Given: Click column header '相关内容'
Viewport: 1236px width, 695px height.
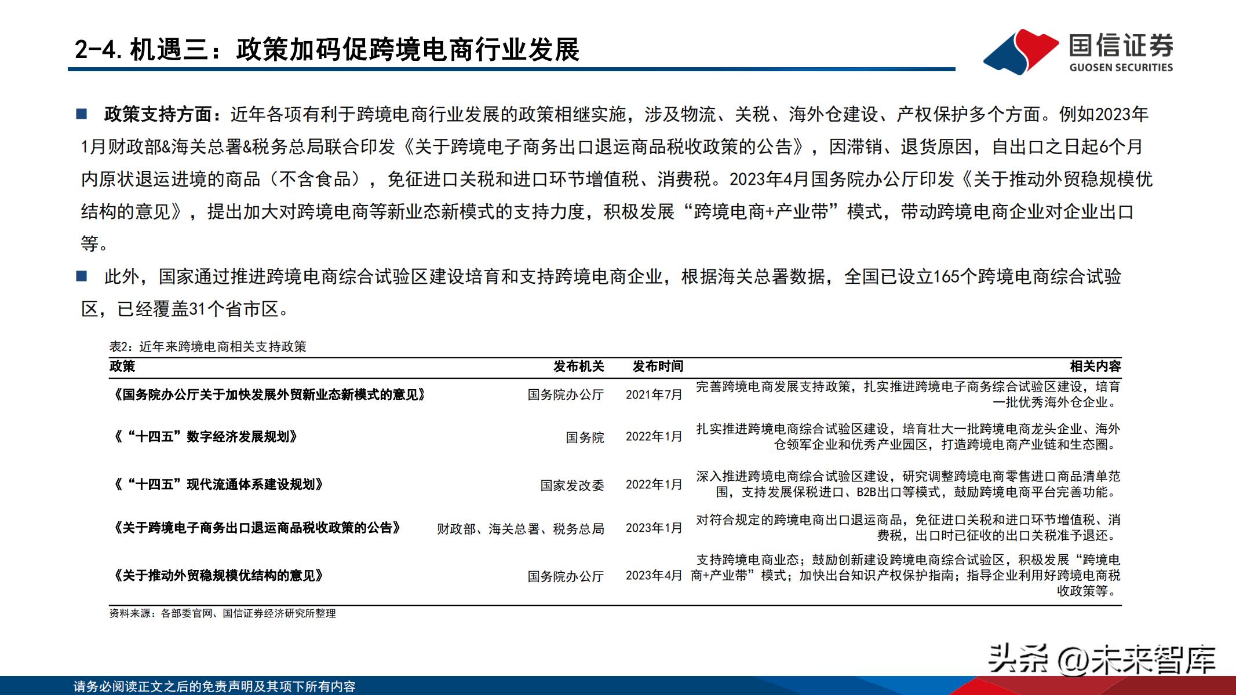Looking at the screenshot, I should pos(1095,366).
